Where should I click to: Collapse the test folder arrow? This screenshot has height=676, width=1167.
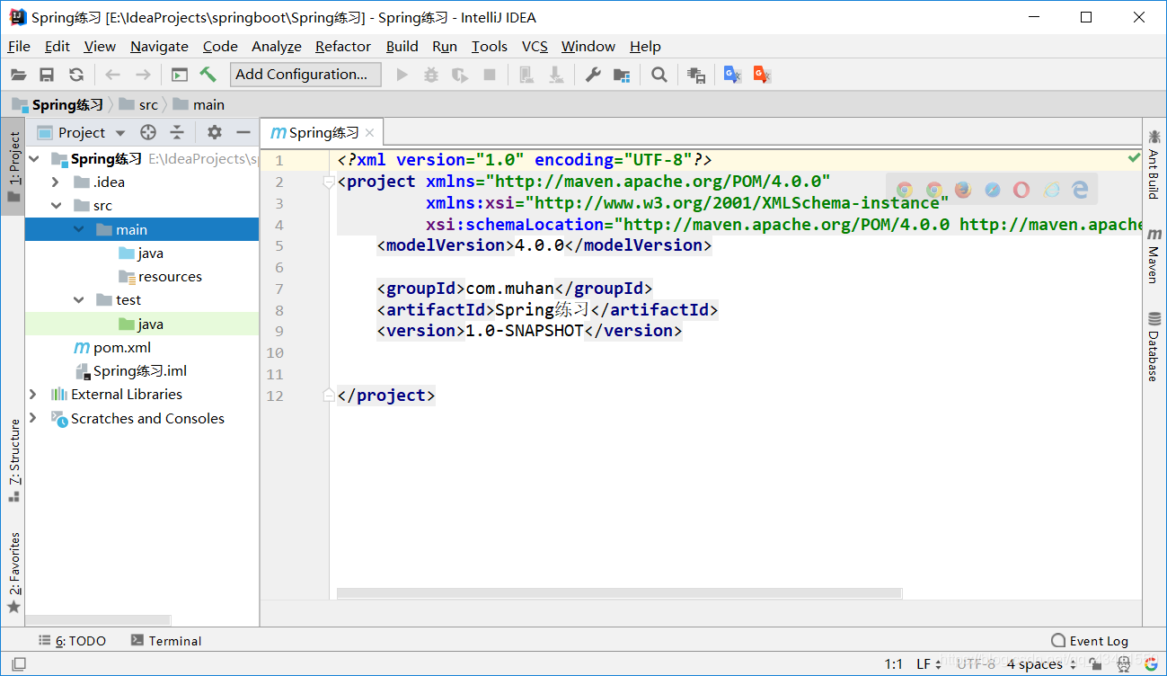click(80, 299)
